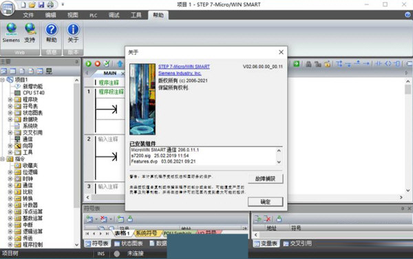Click the Save disk icon in title bar

(41, 5)
